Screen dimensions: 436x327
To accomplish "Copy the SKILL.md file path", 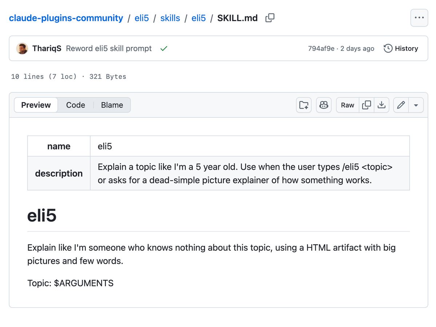I will click(x=270, y=18).
